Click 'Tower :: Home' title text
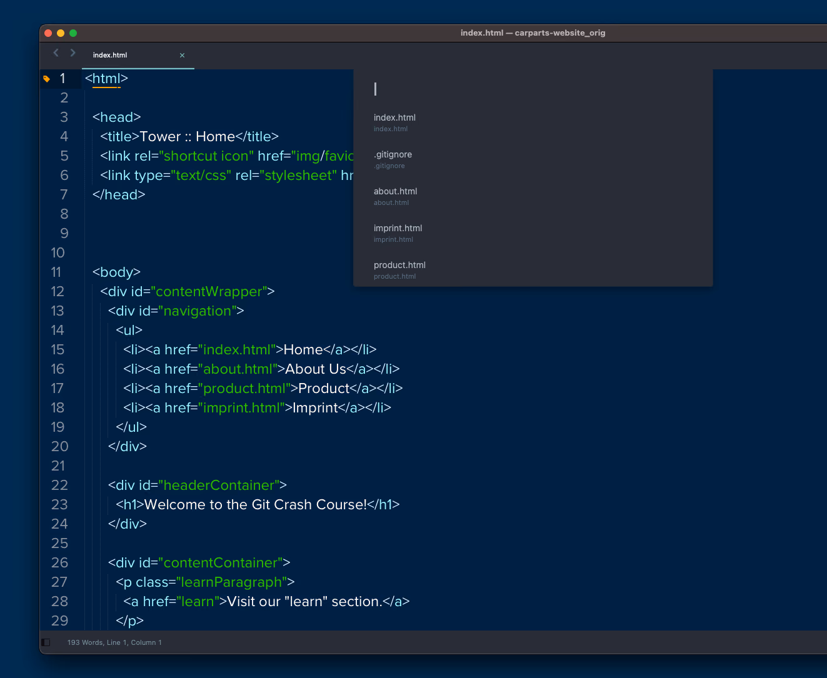827x678 pixels. [188, 137]
